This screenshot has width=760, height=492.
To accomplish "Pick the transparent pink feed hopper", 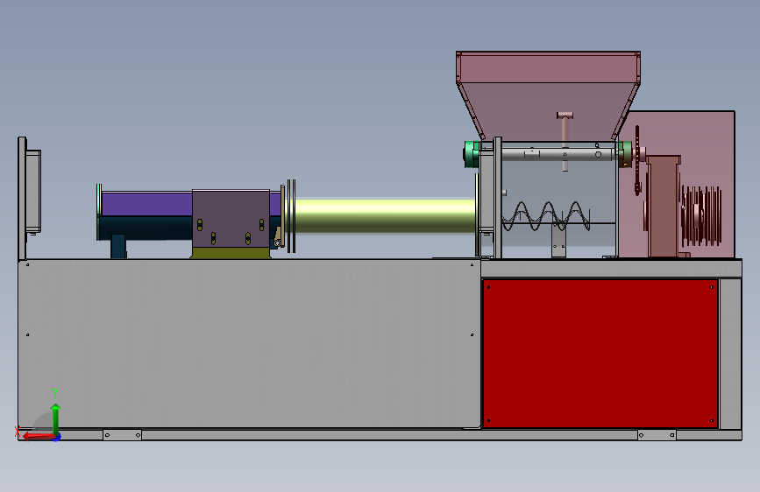I will (x=548, y=95).
